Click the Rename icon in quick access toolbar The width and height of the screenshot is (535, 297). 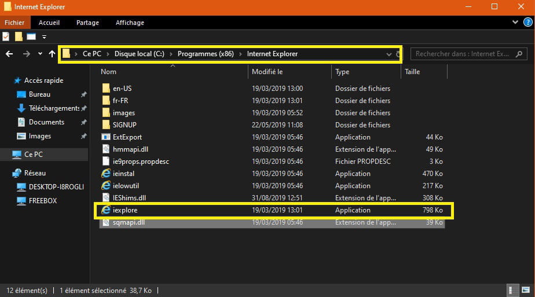pyautogui.click(x=31, y=36)
